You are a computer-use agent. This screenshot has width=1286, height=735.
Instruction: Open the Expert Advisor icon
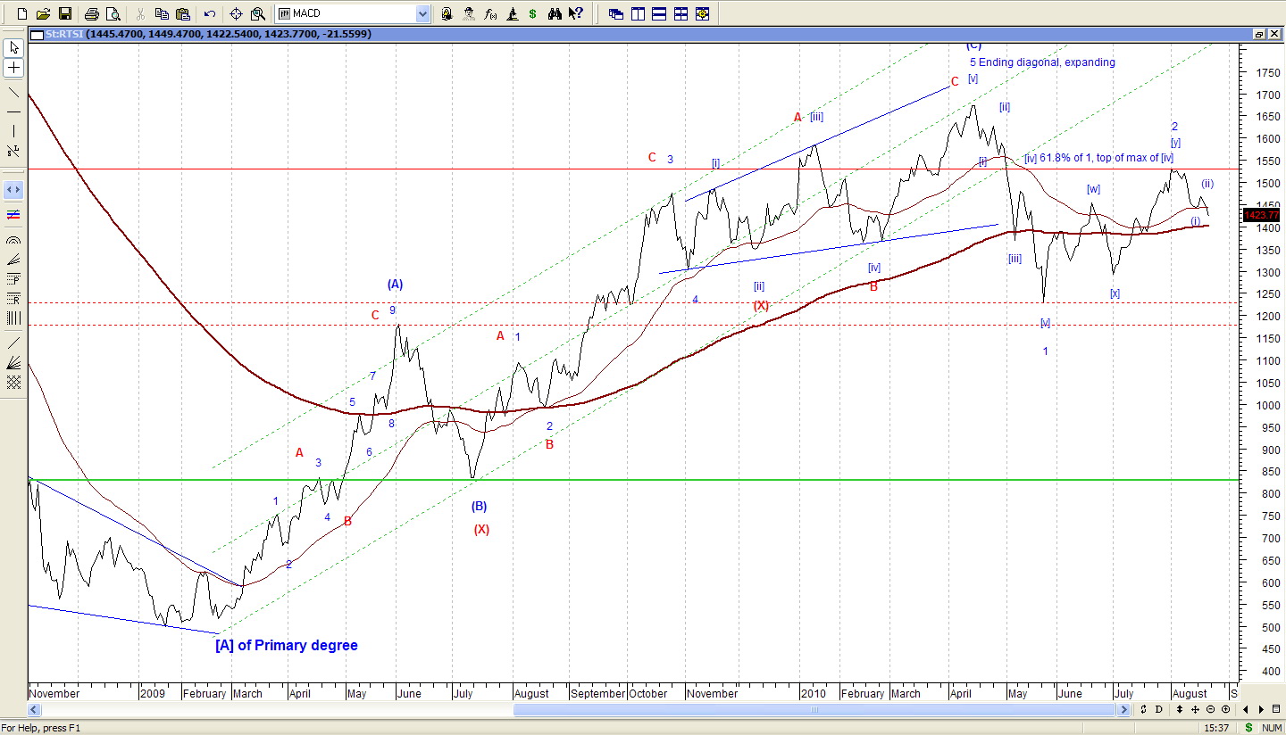(447, 13)
